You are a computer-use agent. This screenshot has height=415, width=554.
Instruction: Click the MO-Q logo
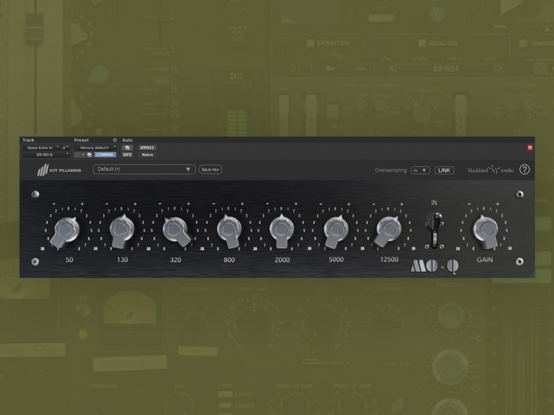point(435,267)
